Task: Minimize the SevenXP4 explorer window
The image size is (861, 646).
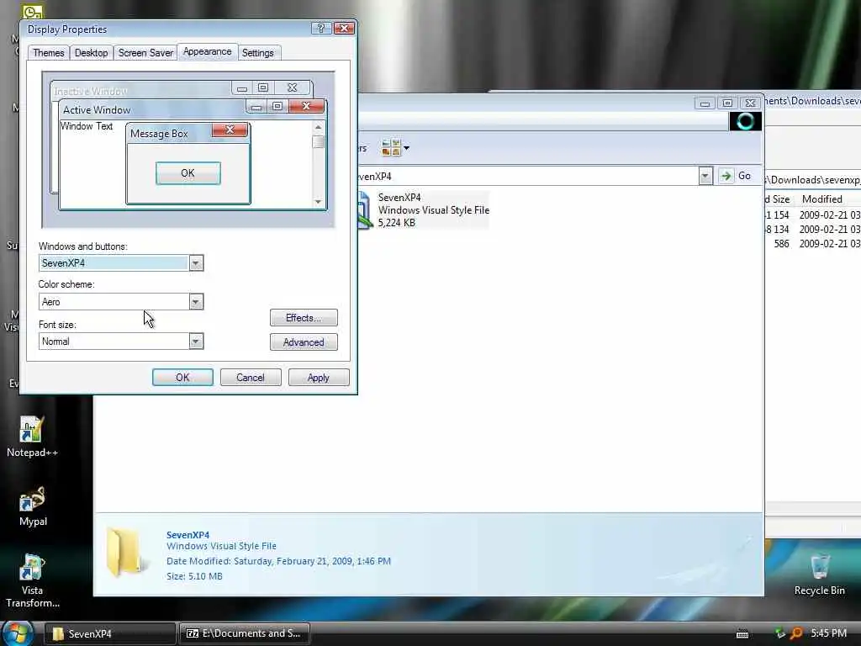Action: click(x=705, y=103)
